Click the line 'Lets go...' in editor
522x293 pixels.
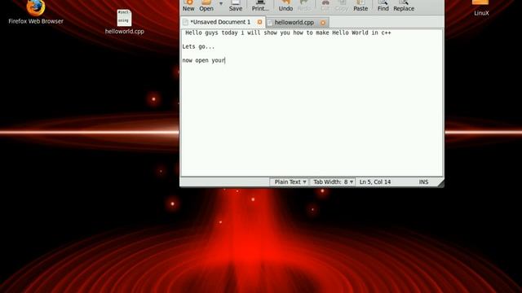click(198, 46)
